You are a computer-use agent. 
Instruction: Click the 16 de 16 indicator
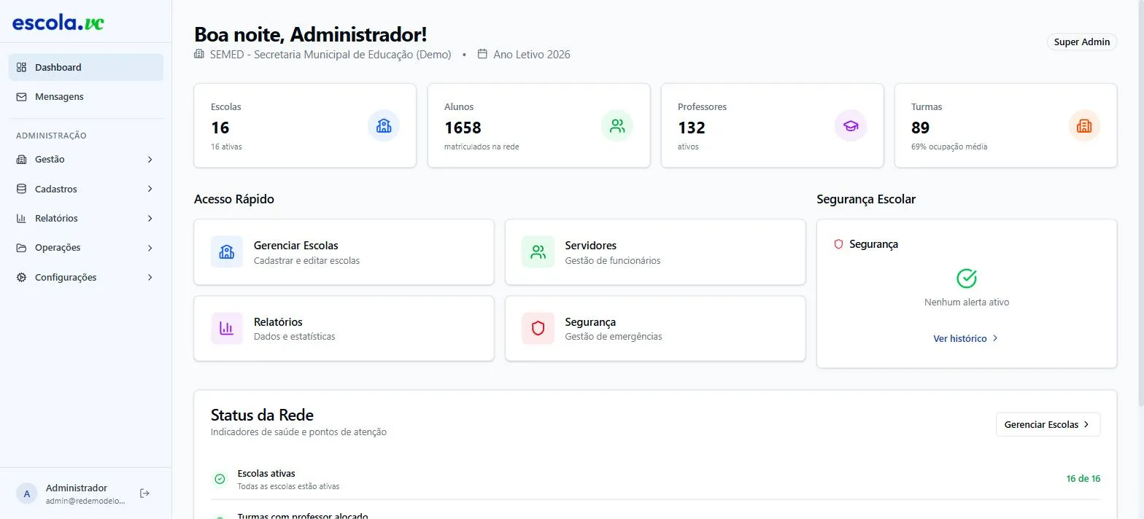1083,479
